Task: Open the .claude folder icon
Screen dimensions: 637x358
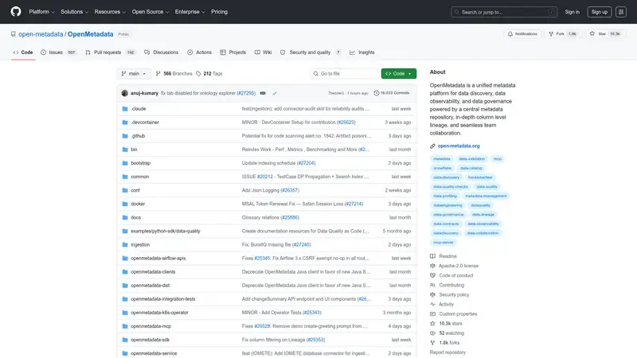Action: (x=125, y=109)
